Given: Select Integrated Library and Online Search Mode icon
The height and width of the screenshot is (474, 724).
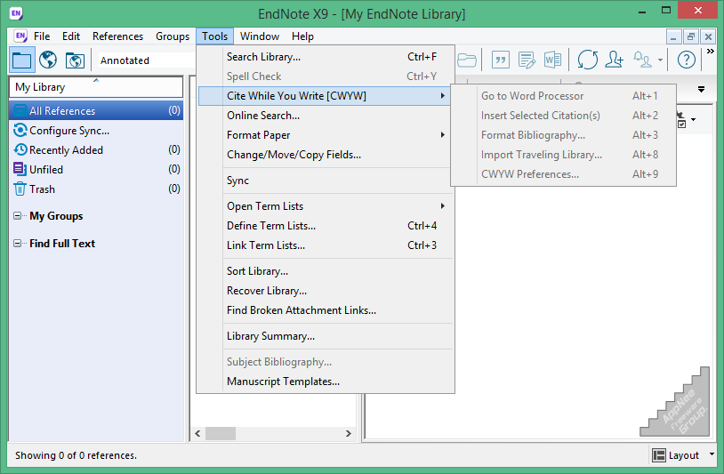Looking at the screenshot, I should click(75, 60).
